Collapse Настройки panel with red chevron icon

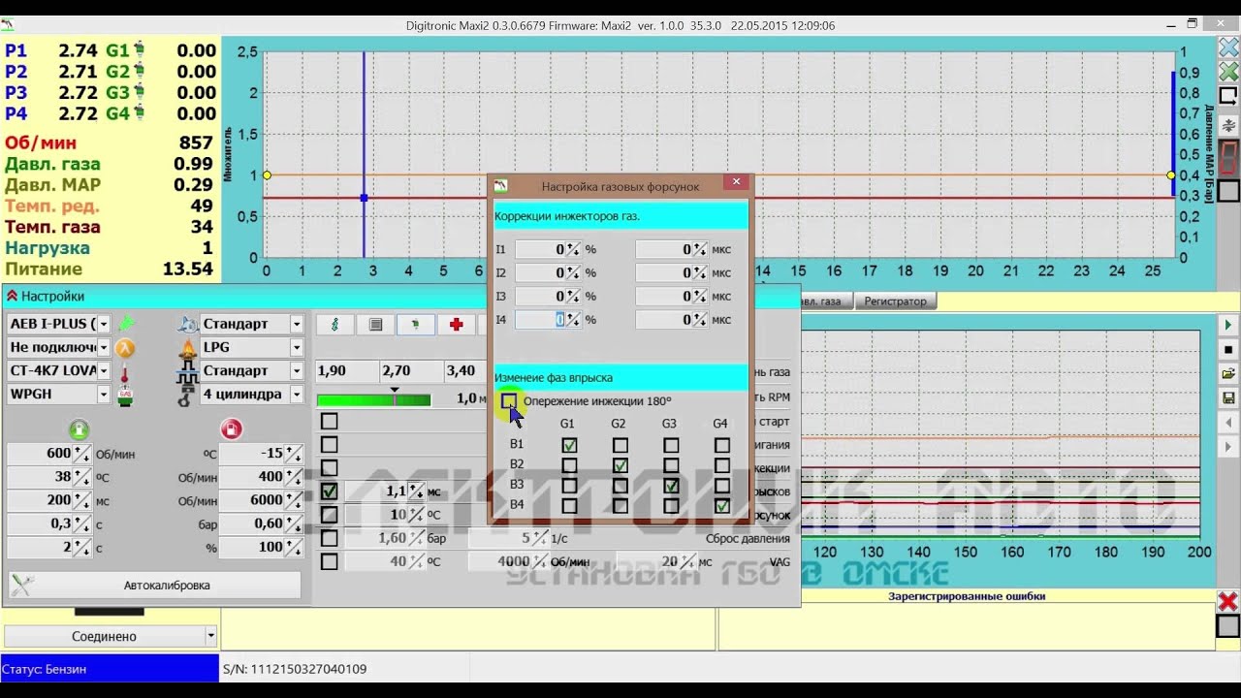click(12, 296)
